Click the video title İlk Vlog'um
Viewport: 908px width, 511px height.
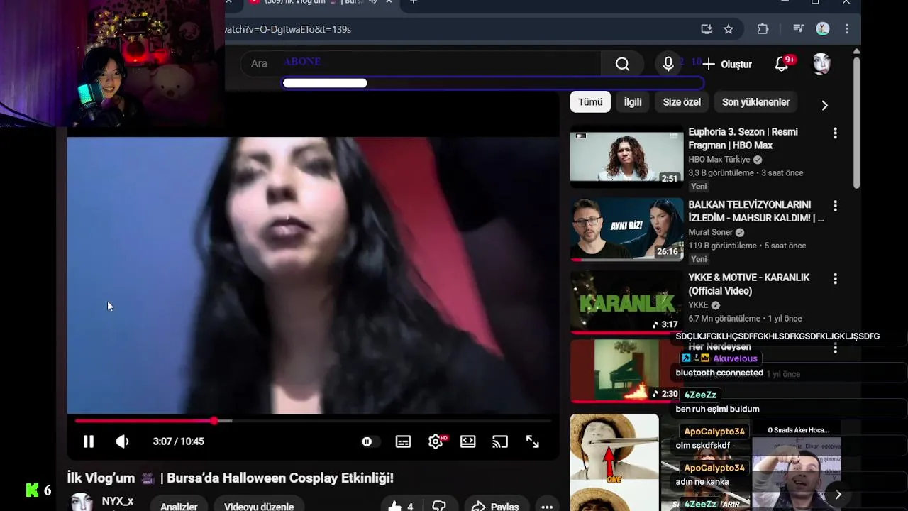click(230, 478)
